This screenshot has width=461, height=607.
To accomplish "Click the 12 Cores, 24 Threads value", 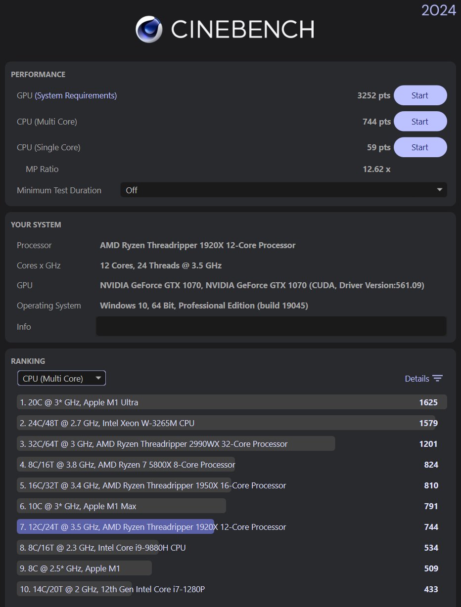I will point(161,265).
